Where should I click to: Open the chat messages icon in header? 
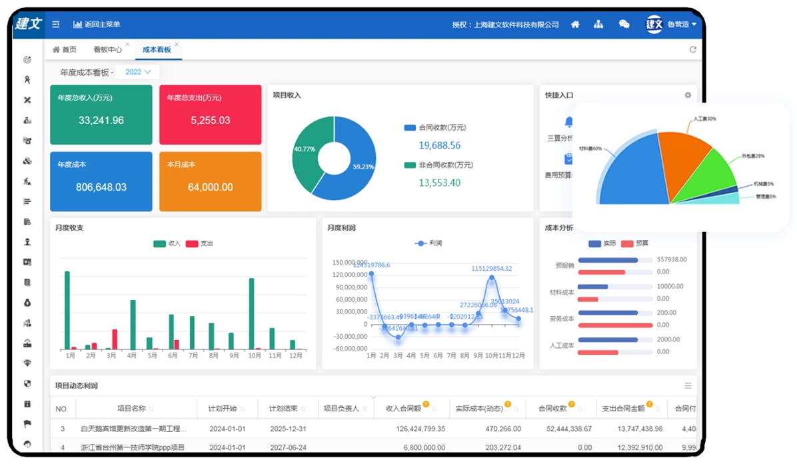[x=624, y=25]
